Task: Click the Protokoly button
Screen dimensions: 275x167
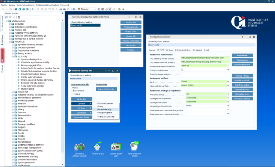Action: pos(131,50)
